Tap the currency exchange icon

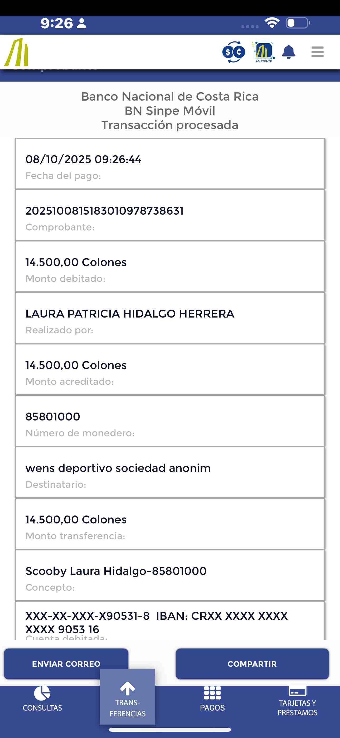[234, 52]
